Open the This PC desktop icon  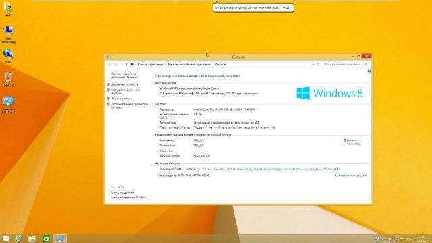[x=8, y=34]
